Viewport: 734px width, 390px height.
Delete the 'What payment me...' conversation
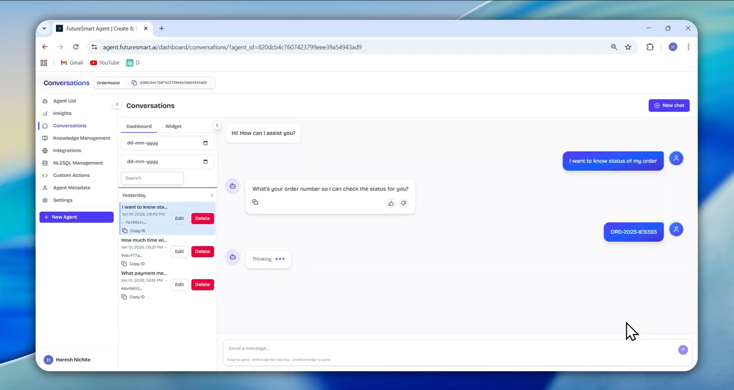point(202,284)
